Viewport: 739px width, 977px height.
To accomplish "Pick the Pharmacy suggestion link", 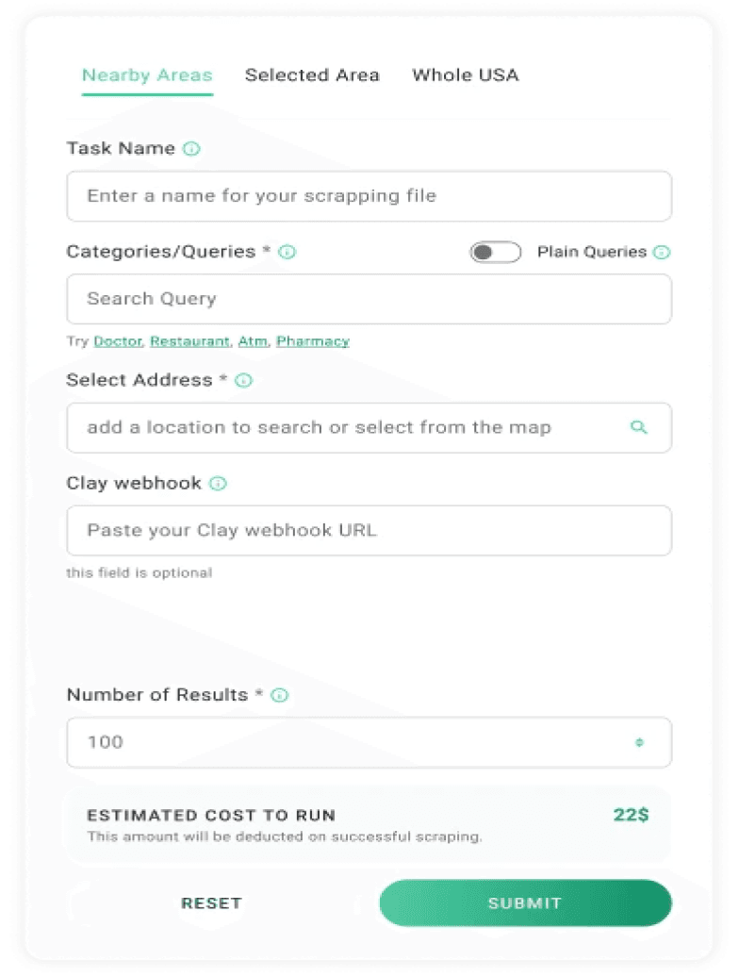I will (x=313, y=341).
